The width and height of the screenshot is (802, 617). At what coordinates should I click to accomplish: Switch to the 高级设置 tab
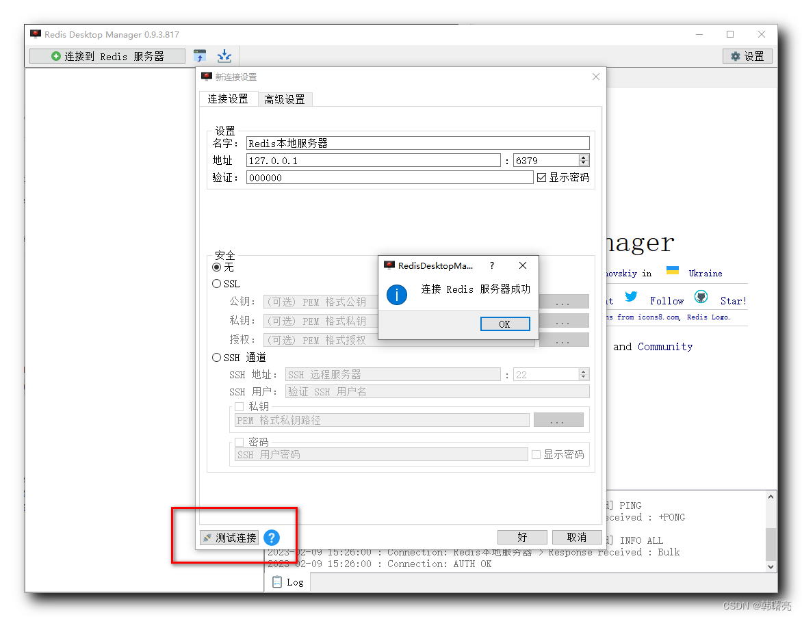pyautogui.click(x=285, y=99)
